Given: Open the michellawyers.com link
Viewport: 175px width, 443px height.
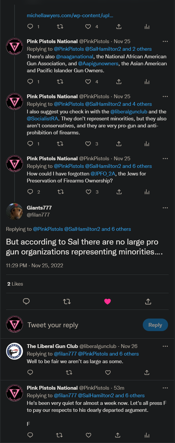Looking at the screenshot, I should click(x=70, y=15).
